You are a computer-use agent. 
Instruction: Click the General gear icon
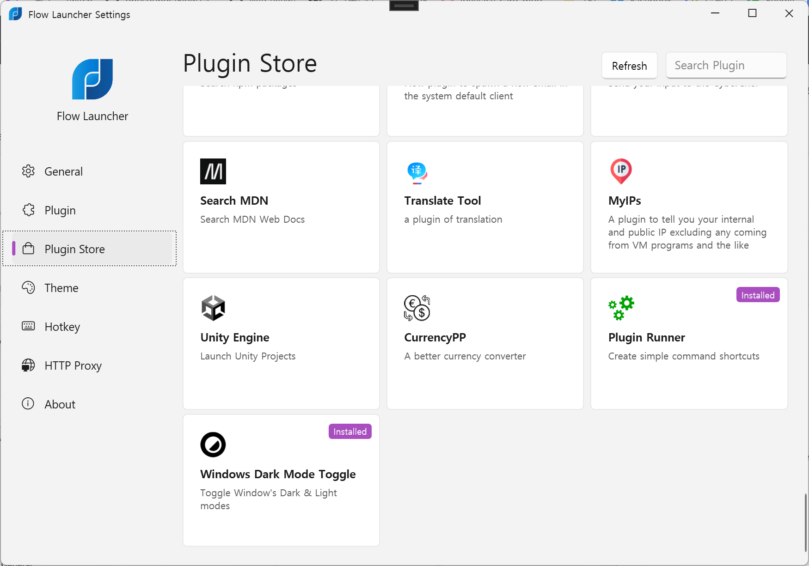28,171
